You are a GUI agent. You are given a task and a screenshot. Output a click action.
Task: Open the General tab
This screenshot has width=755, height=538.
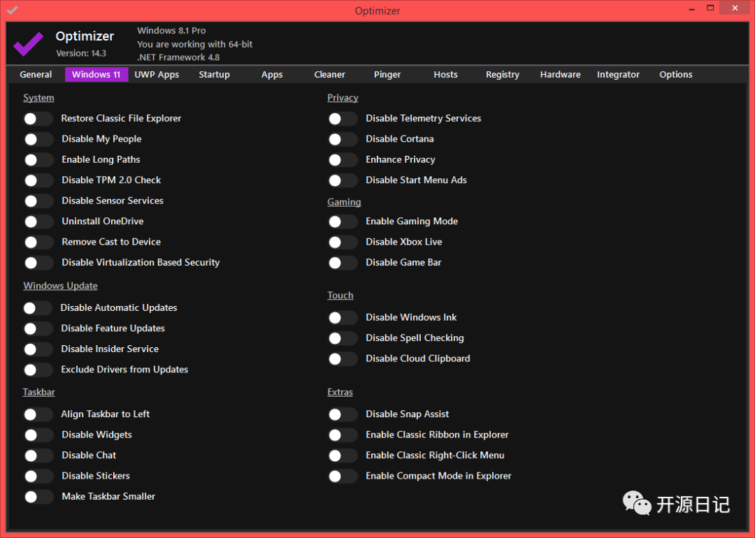click(36, 75)
